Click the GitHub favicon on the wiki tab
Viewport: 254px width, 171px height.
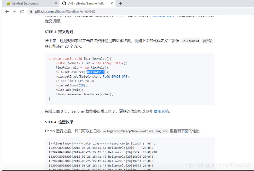coord(64,4)
